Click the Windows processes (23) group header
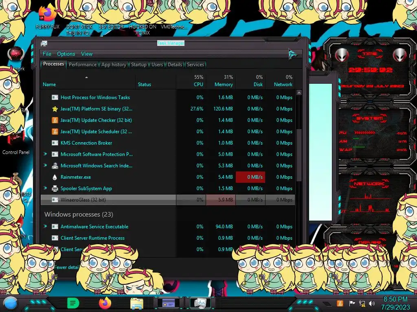The width and height of the screenshot is (417, 312). (79, 214)
